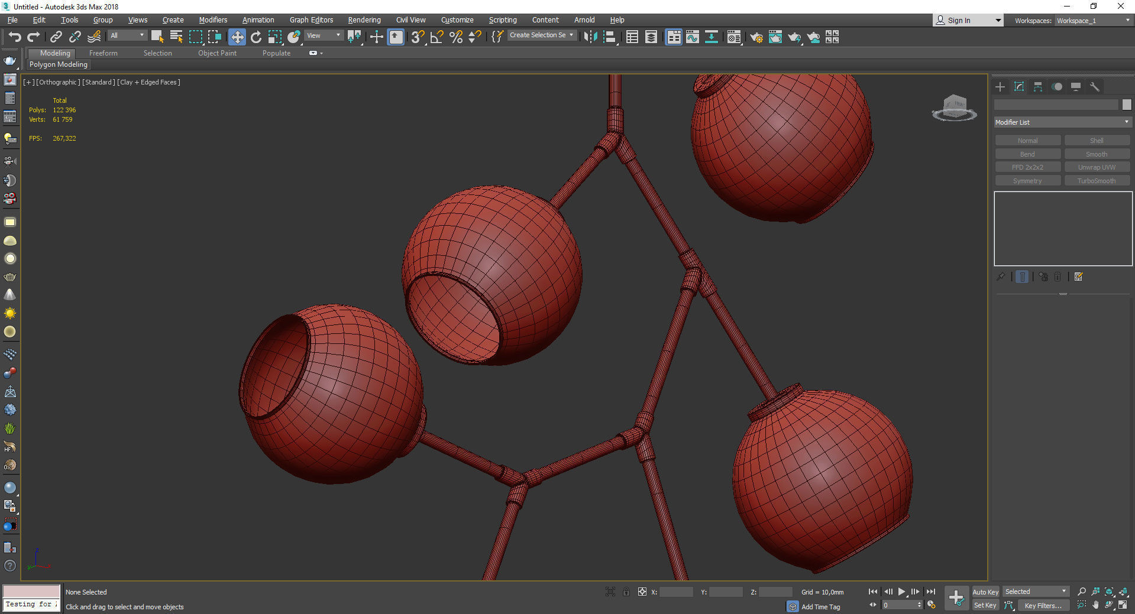
Task: Toggle Auto Key animation mode
Action: (x=985, y=592)
